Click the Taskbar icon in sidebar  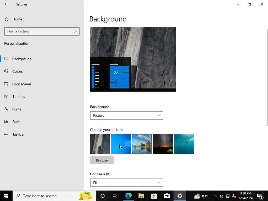[6, 134]
